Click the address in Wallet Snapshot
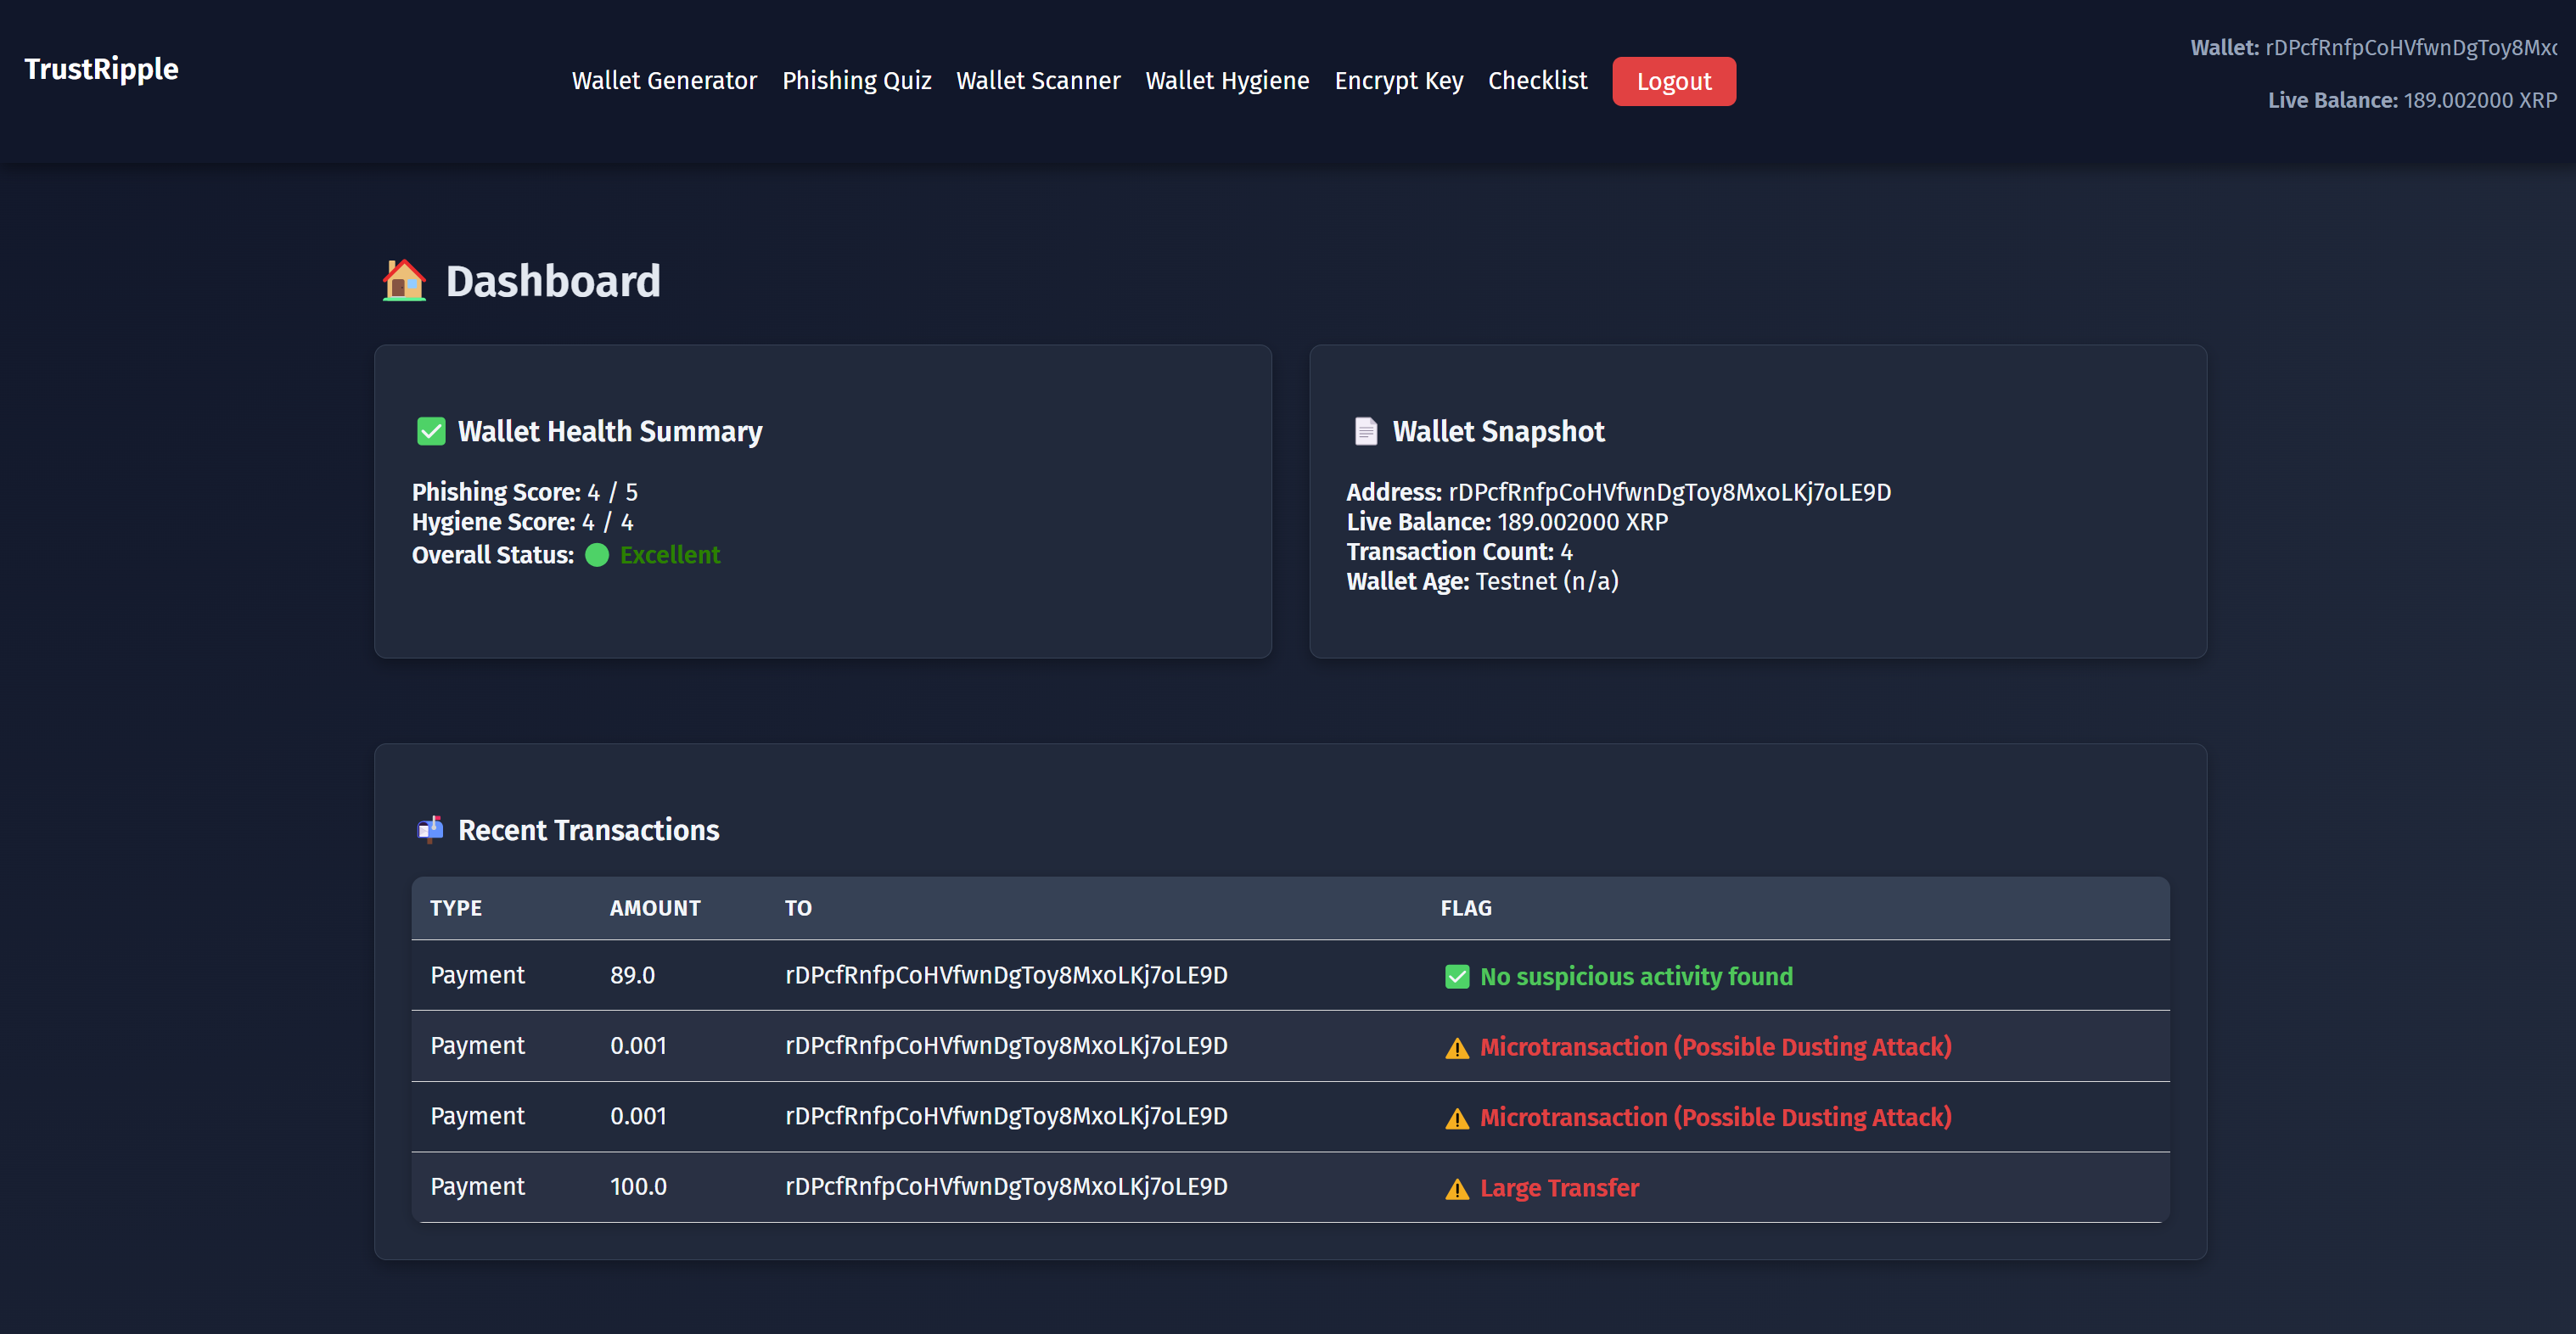2576x1334 pixels. 1669,492
